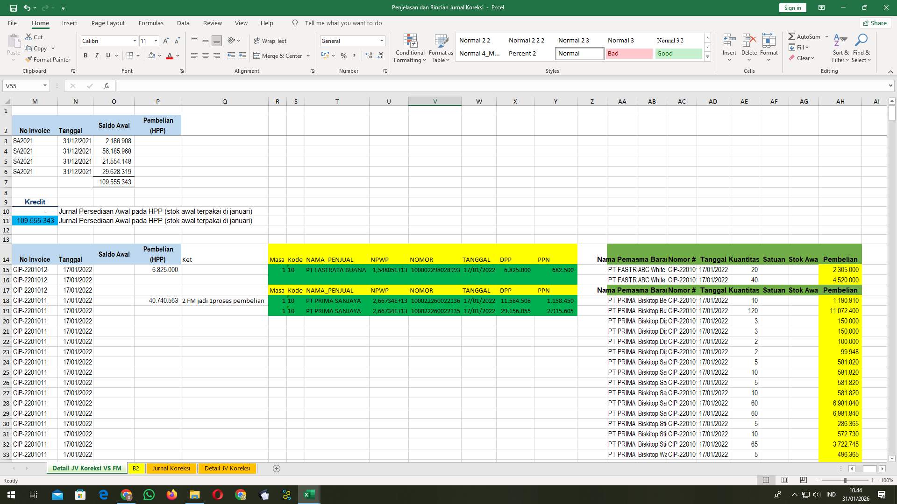
Task: Select the Format Painter tool
Action: [48, 60]
